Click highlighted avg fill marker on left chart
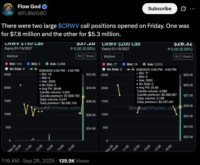Viewport: 200px width, 165px height. (x=83, y=97)
